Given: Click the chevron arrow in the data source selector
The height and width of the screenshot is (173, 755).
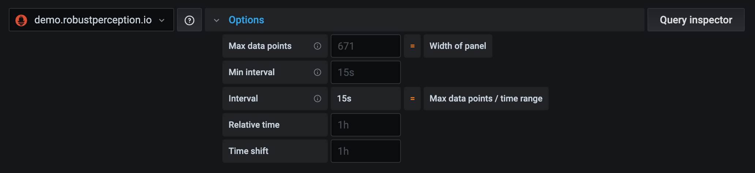Looking at the screenshot, I should point(162,20).
